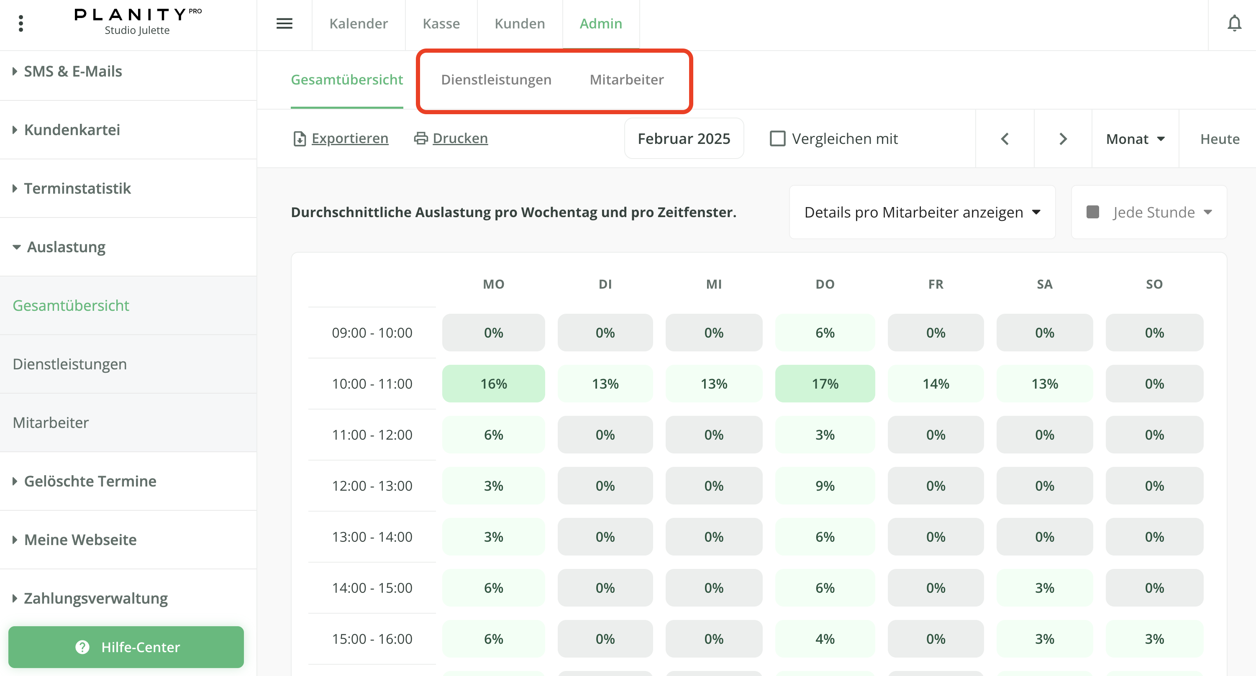Open the three-dot options menu
1256x676 pixels.
pyautogui.click(x=21, y=23)
